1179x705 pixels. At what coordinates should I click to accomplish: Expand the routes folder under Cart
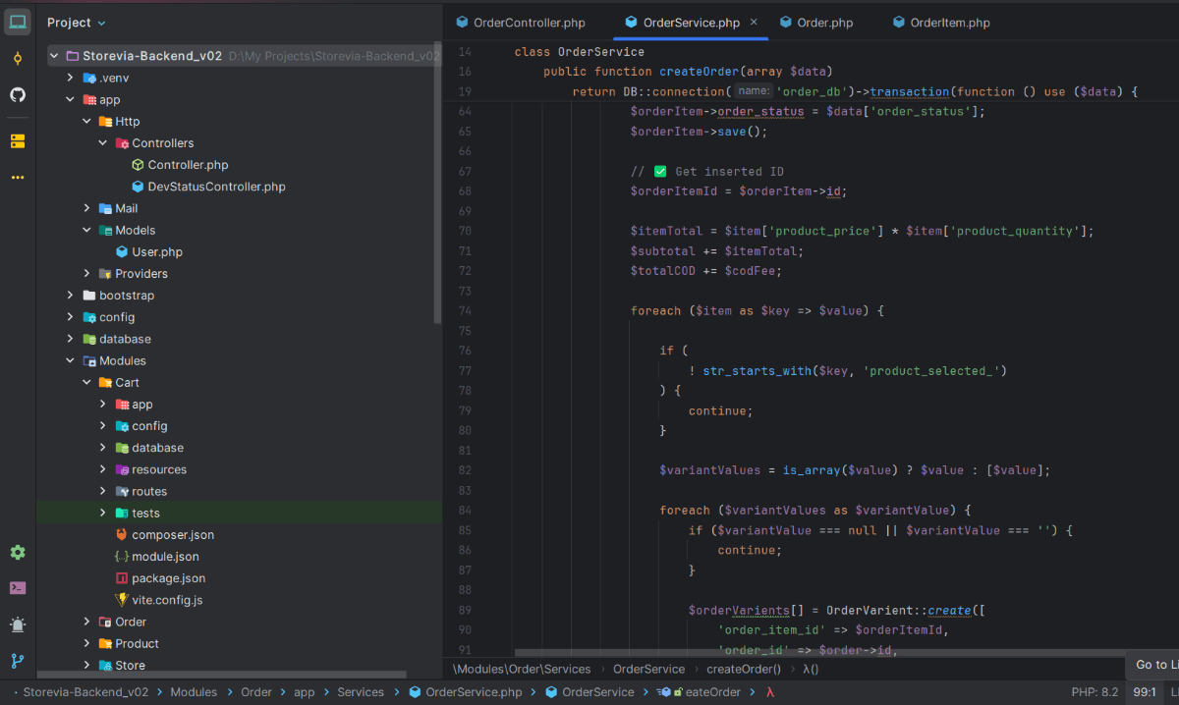click(103, 491)
